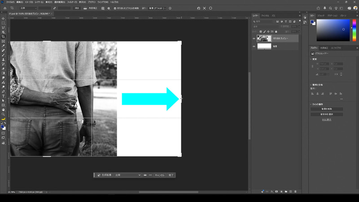Select the Zoom tool
The height and width of the screenshot is (202, 359).
click(3, 114)
